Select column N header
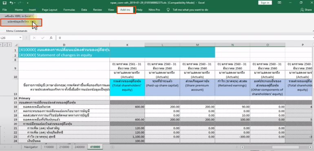314x151 pixels. (x=232, y=45)
